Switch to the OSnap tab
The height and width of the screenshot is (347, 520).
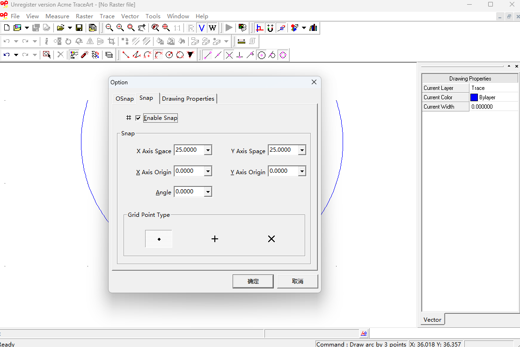coord(125,99)
